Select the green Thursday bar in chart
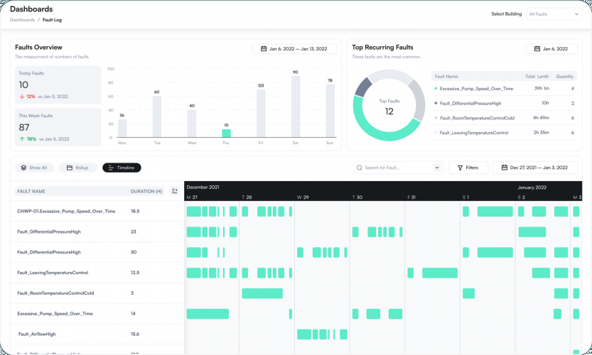 pyautogui.click(x=226, y=133)
